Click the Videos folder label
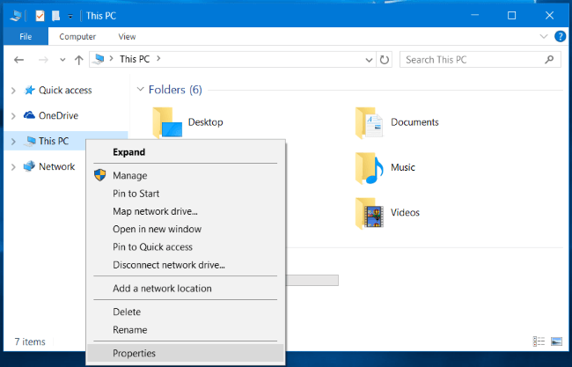This screenshot has height=367, width=572. click(405, 213)
